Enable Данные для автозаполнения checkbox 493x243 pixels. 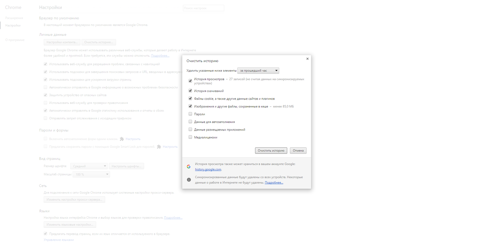coord(190,122)
